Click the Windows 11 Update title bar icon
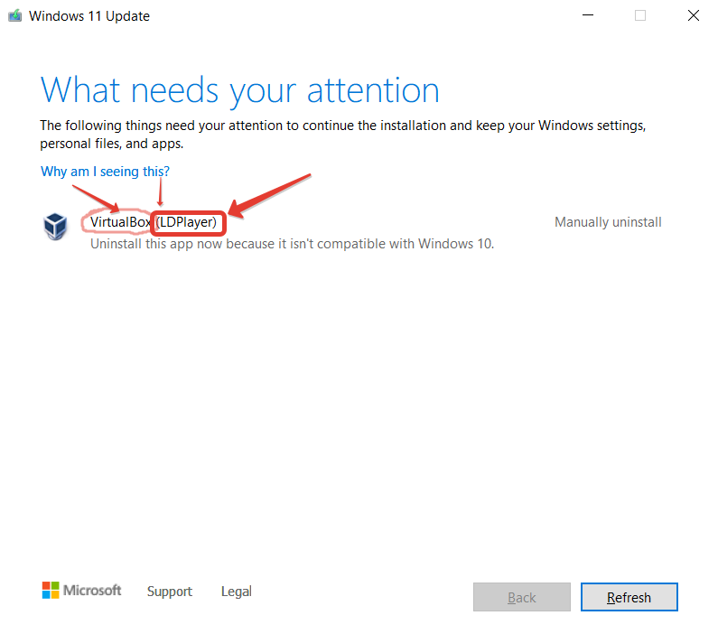 [15, 15]
